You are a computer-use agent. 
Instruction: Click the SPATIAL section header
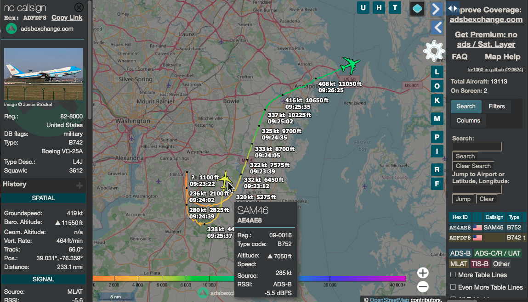tap(44, 198)
